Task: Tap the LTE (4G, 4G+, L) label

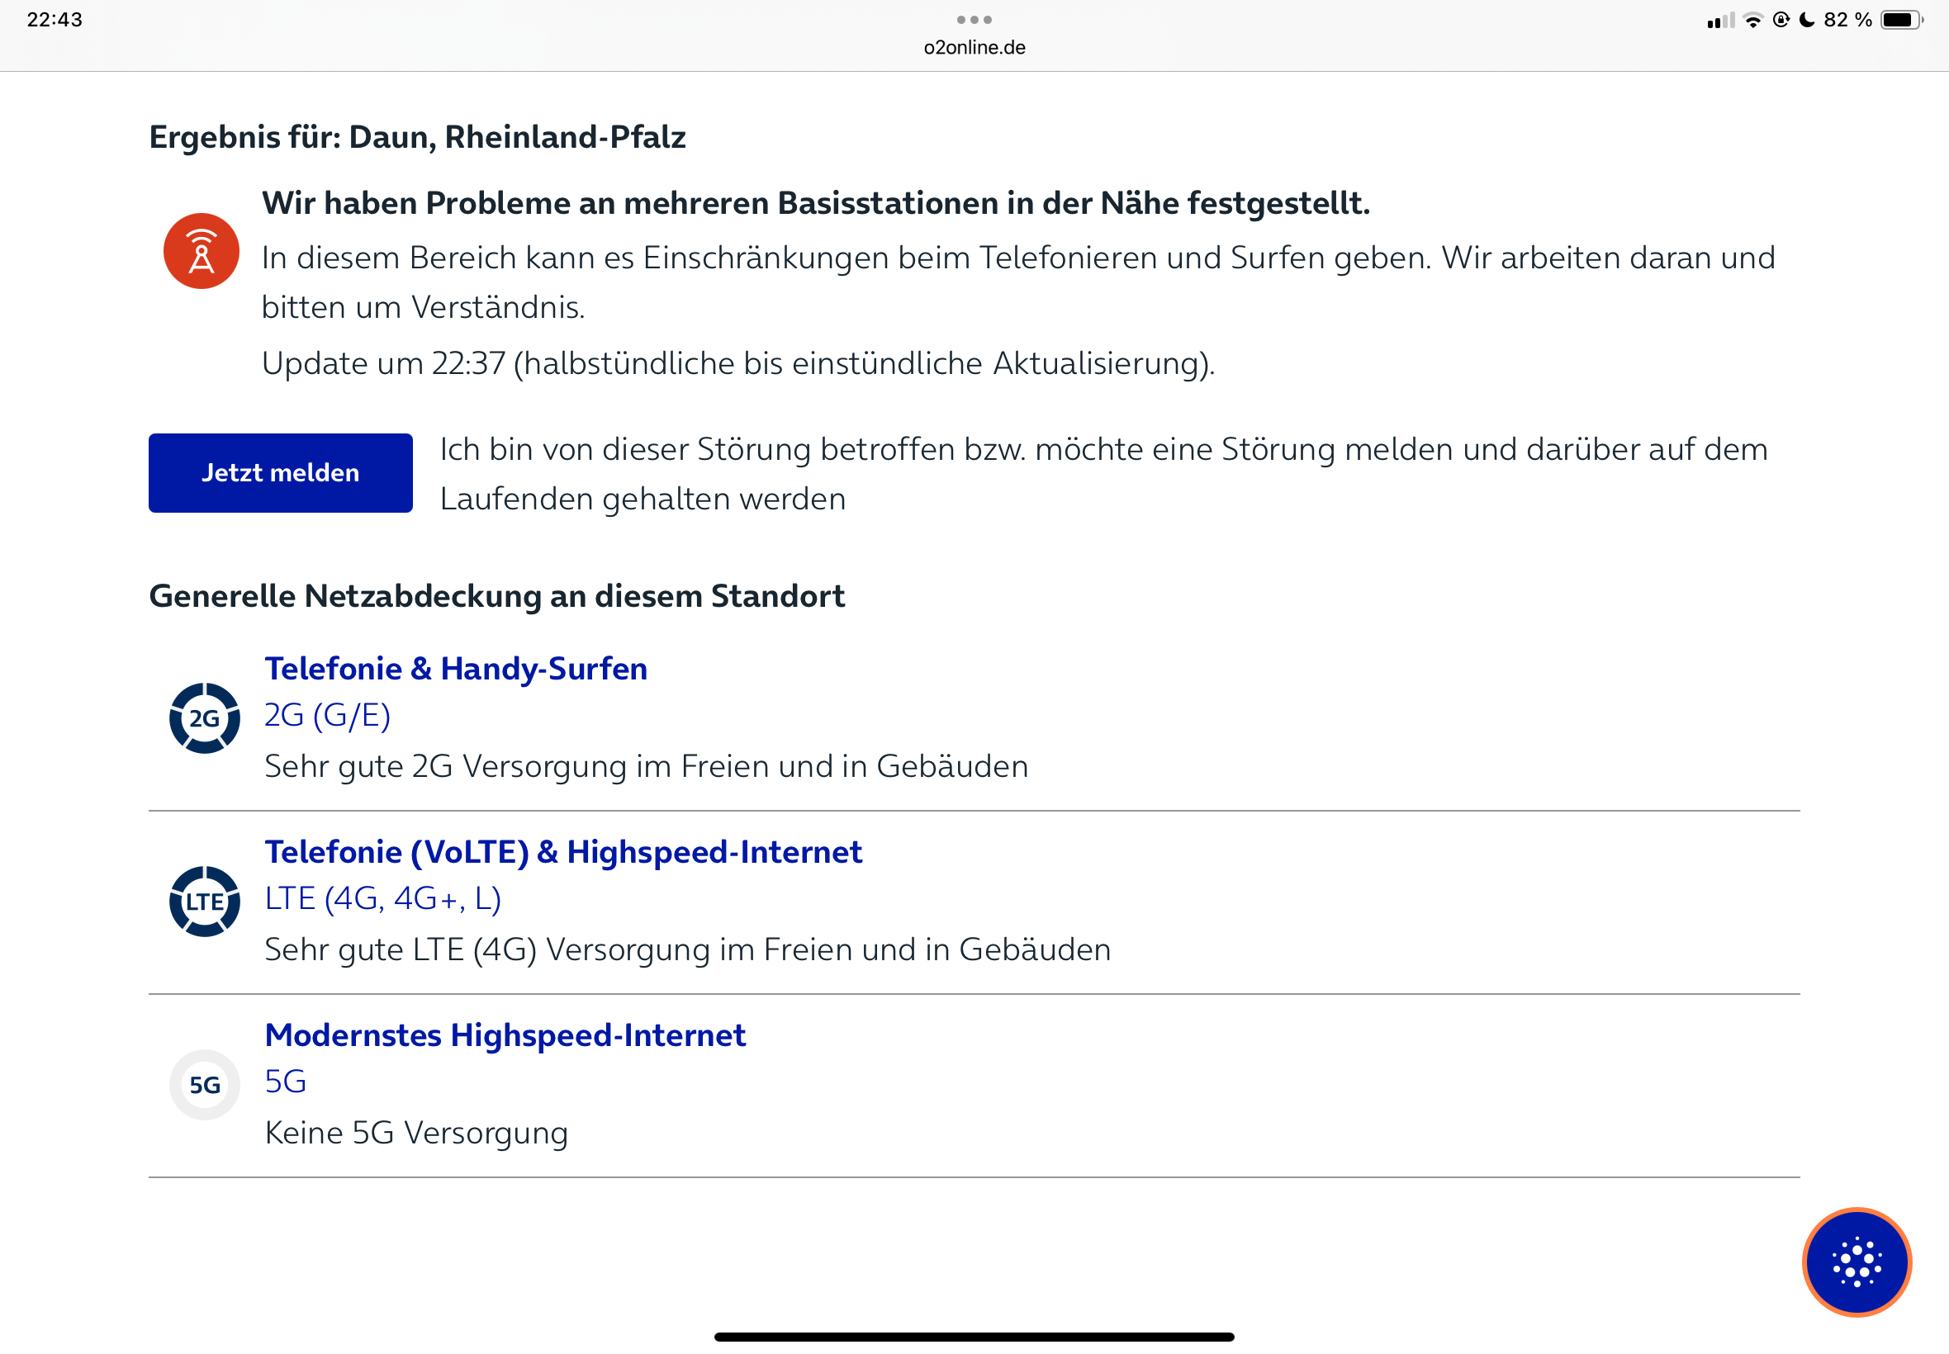Action: 382,898
